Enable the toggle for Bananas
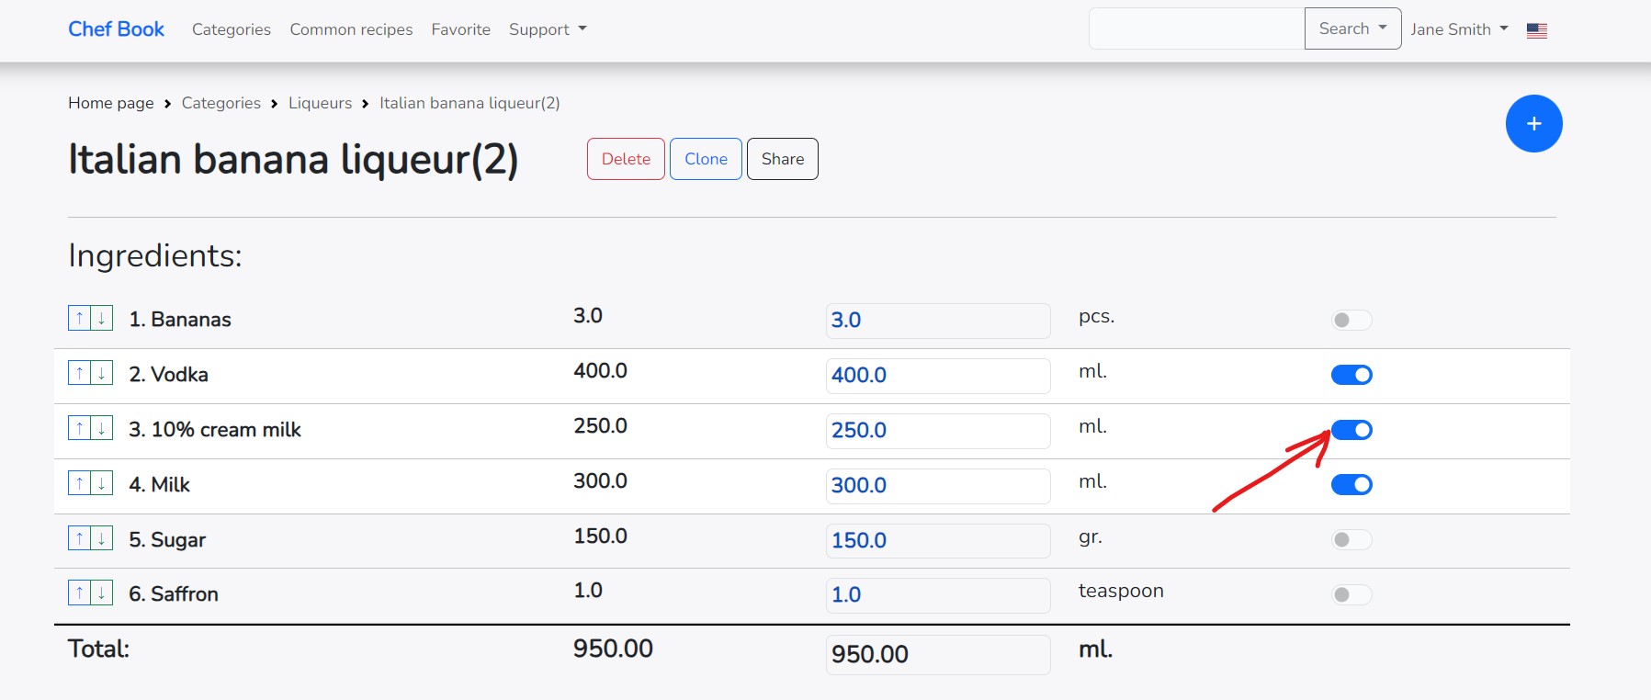 point(1351,320)
